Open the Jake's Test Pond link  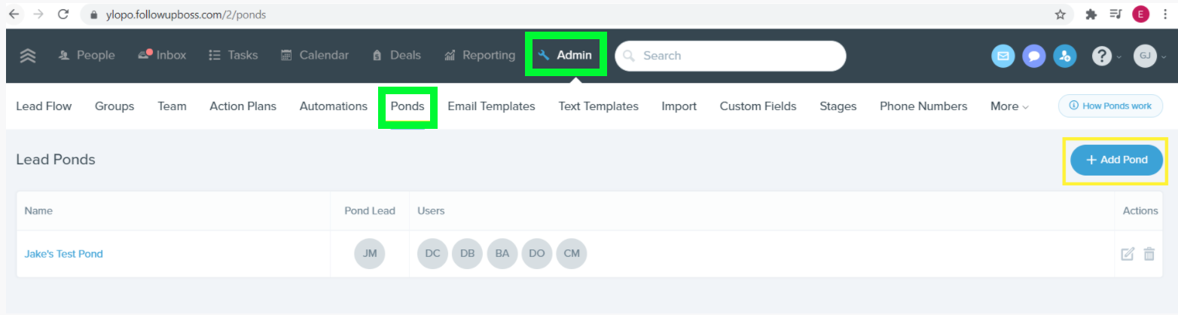pyautogui.click(x=63, y=254)
